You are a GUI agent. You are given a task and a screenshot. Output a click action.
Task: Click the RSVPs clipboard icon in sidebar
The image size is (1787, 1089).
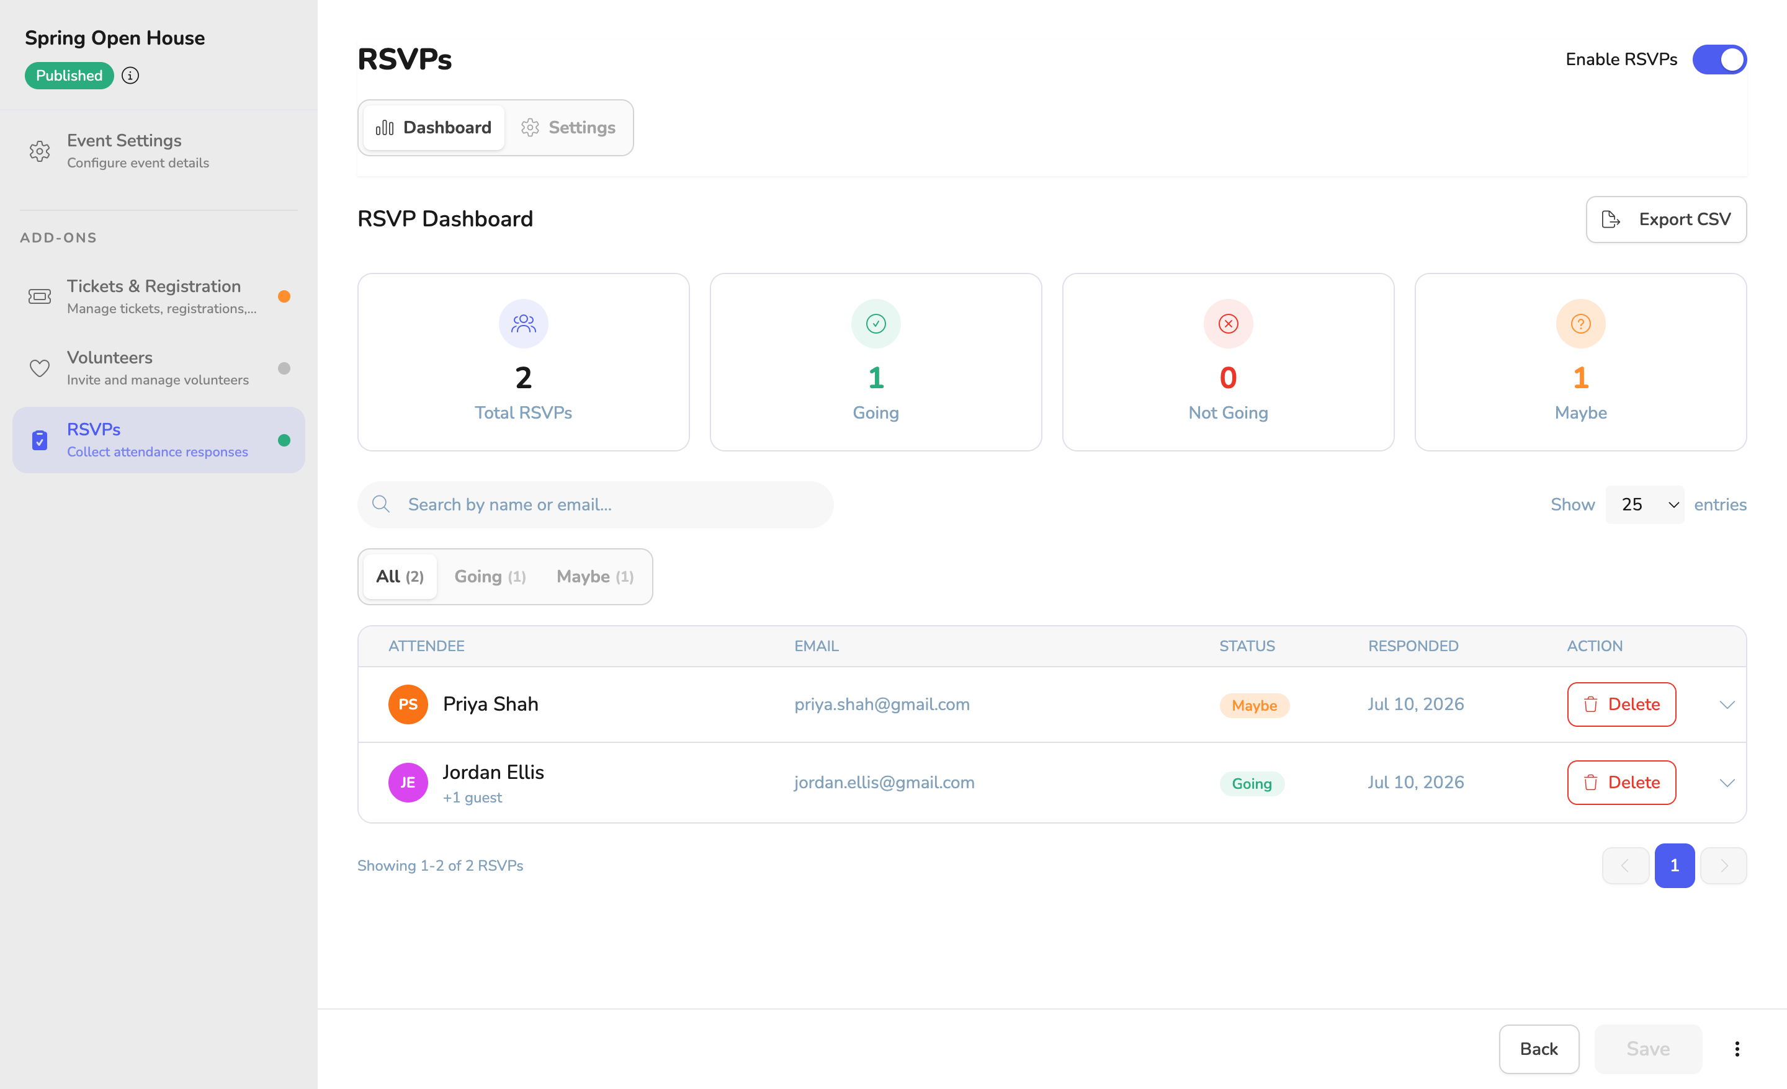pos(40,440)
